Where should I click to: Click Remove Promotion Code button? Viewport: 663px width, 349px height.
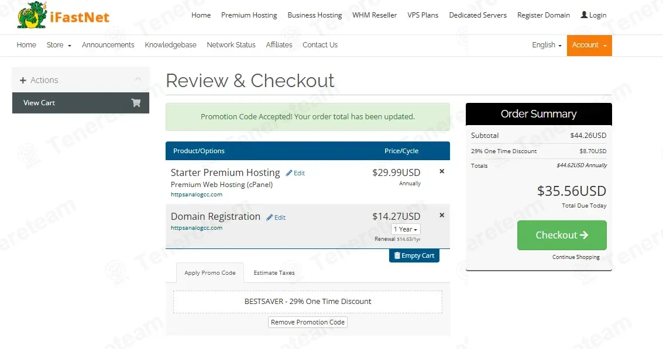click(x=308, y=322)
